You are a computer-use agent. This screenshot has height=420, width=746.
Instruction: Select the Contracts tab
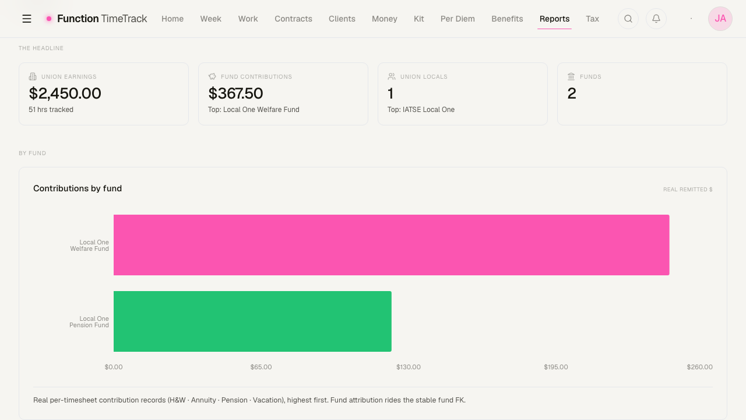coord(294,19)
